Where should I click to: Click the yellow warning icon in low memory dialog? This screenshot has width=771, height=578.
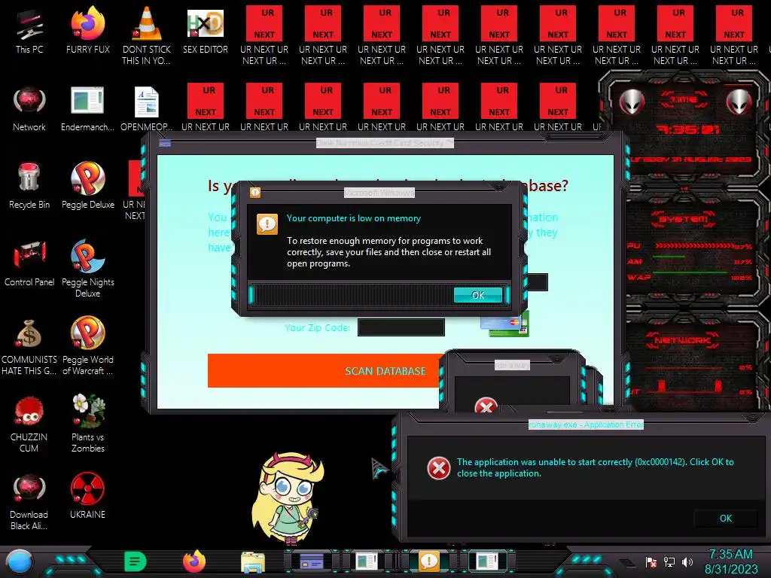pyautogui.click(x=267, y=224)
